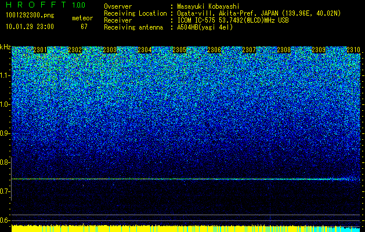365x232 pixels.
Task: Click the 0.9 frequency axis label
Action: 5,133
